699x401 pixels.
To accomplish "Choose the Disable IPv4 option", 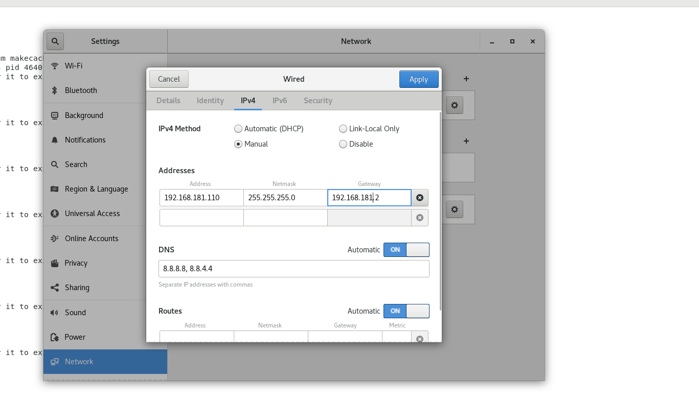I will pos(356,144).
